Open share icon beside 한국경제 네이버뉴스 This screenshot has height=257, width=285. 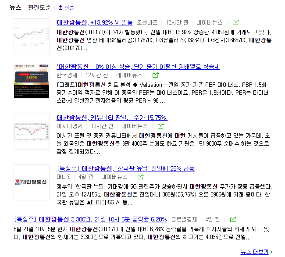pyautogui.click(x=155, y=75)
